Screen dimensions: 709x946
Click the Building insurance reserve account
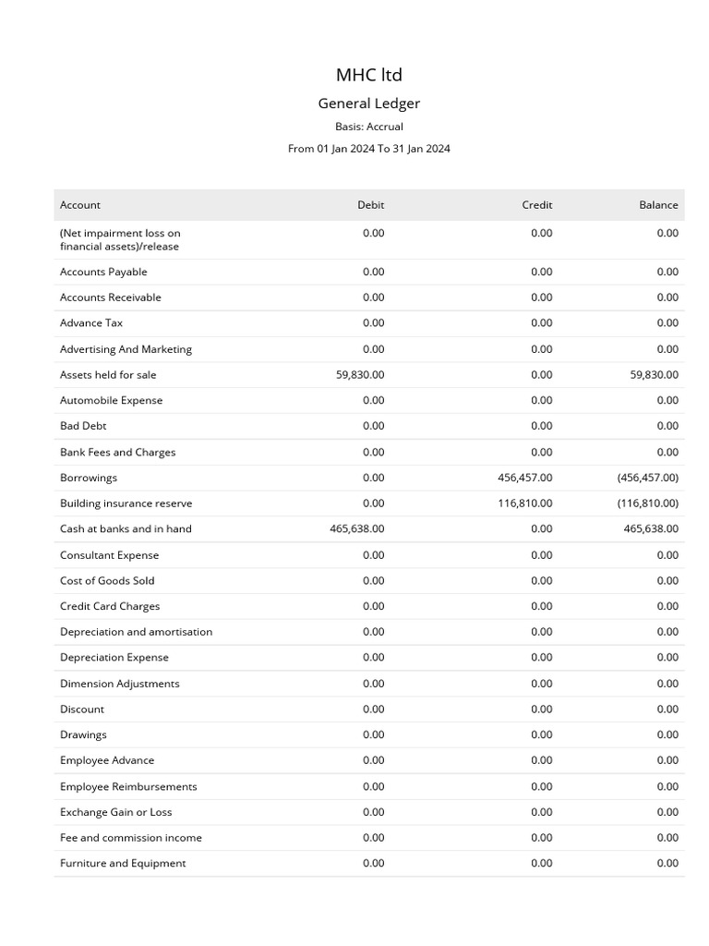coord(126,503)
